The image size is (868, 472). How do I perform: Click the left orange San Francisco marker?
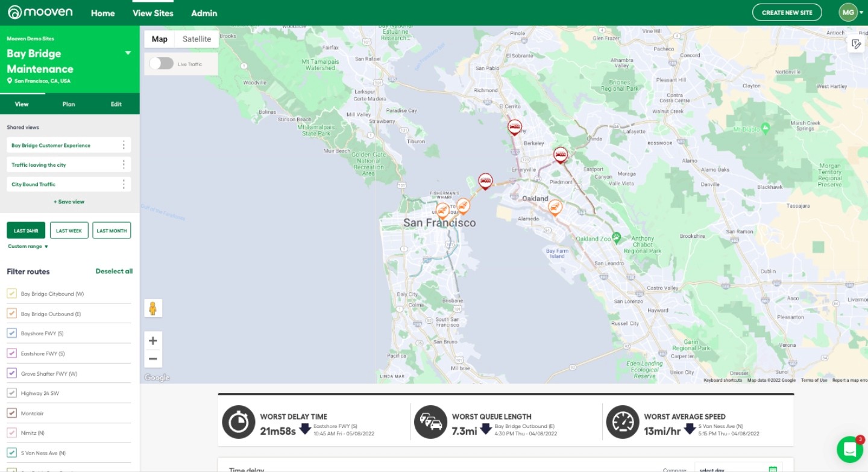442,210
